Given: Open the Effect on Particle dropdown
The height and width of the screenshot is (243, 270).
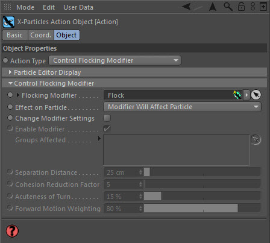Looking at the screenshot, I should tap(182, 107).
